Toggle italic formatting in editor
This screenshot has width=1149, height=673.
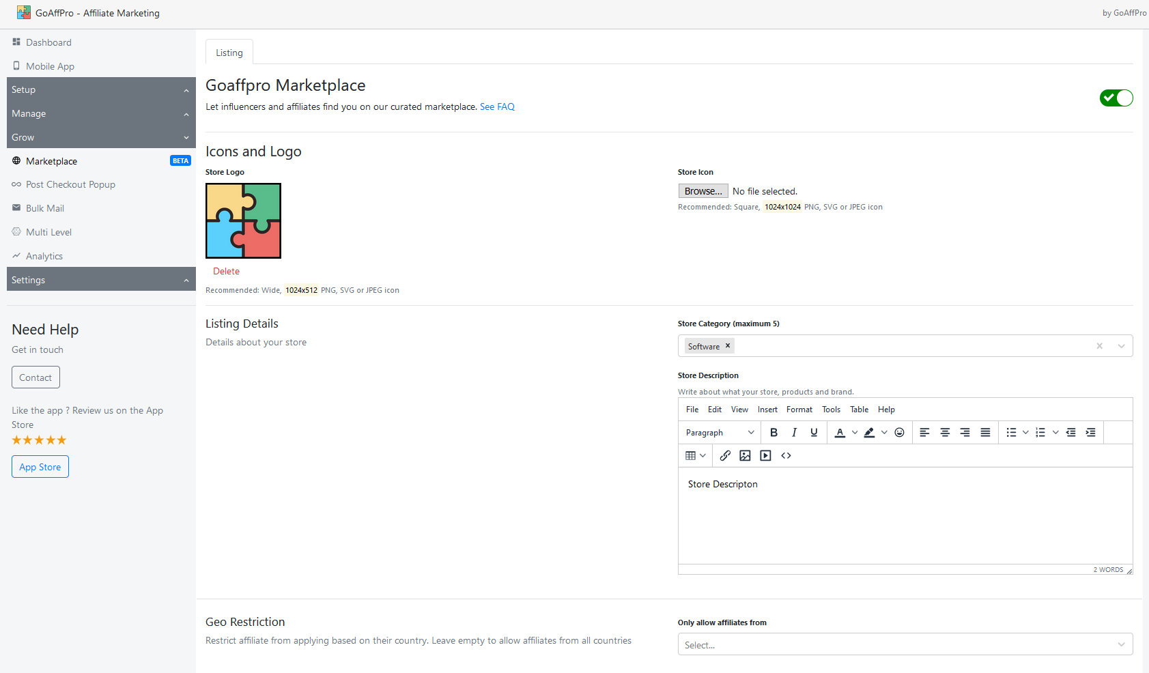(794, 432)
